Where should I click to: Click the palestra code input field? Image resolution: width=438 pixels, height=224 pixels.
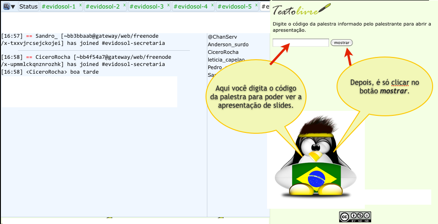(x=301, y=43)
